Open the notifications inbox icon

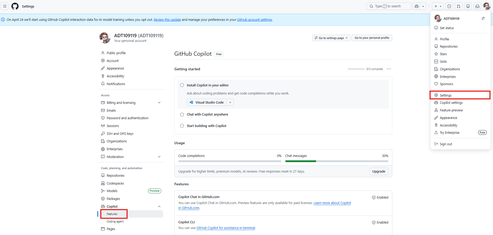[x=477, y=6]
